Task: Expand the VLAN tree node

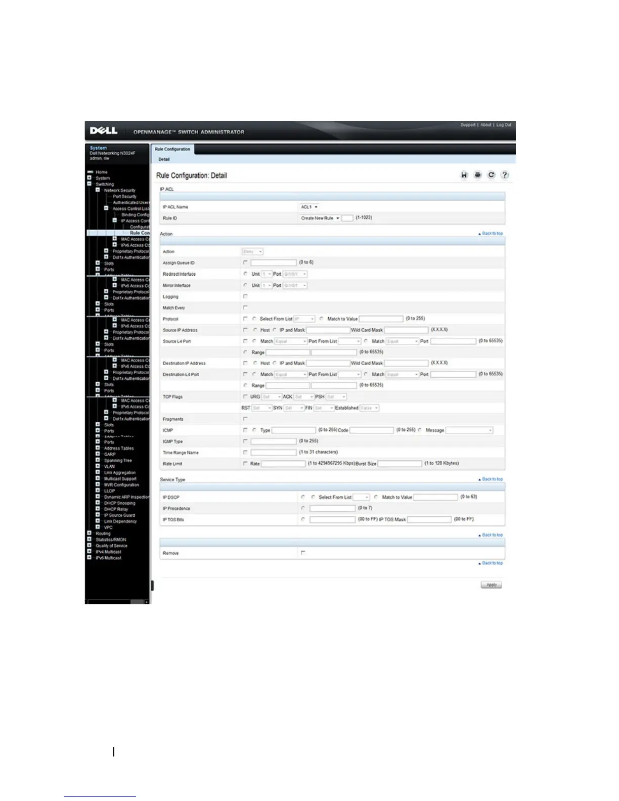Action: 98,466
